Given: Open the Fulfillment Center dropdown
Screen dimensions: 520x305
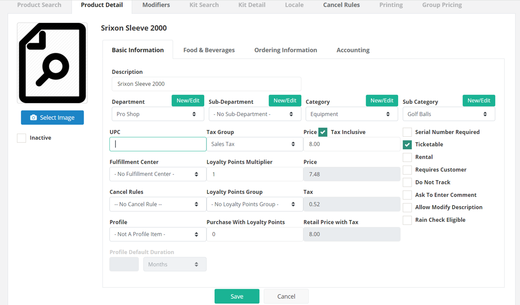Looking at the screenshot, I should (x=158, y=174).
